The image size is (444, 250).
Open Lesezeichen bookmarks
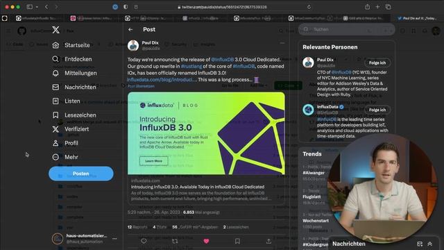[74, 115]
